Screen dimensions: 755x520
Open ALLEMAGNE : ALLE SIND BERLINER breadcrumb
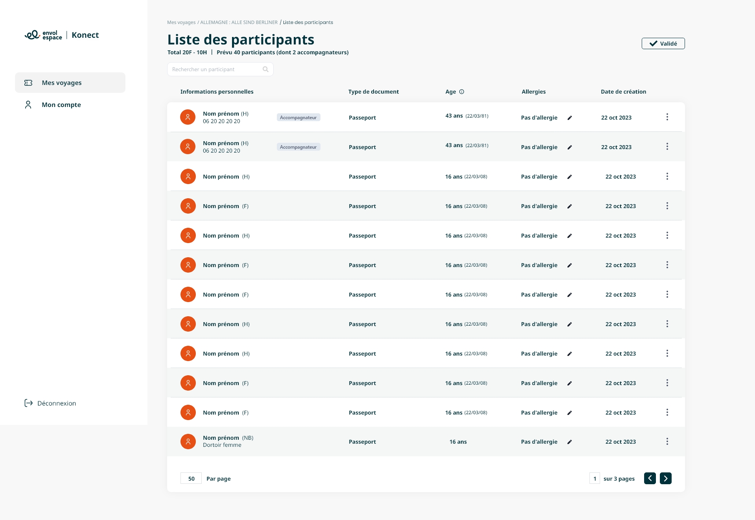tap(239, 22)
